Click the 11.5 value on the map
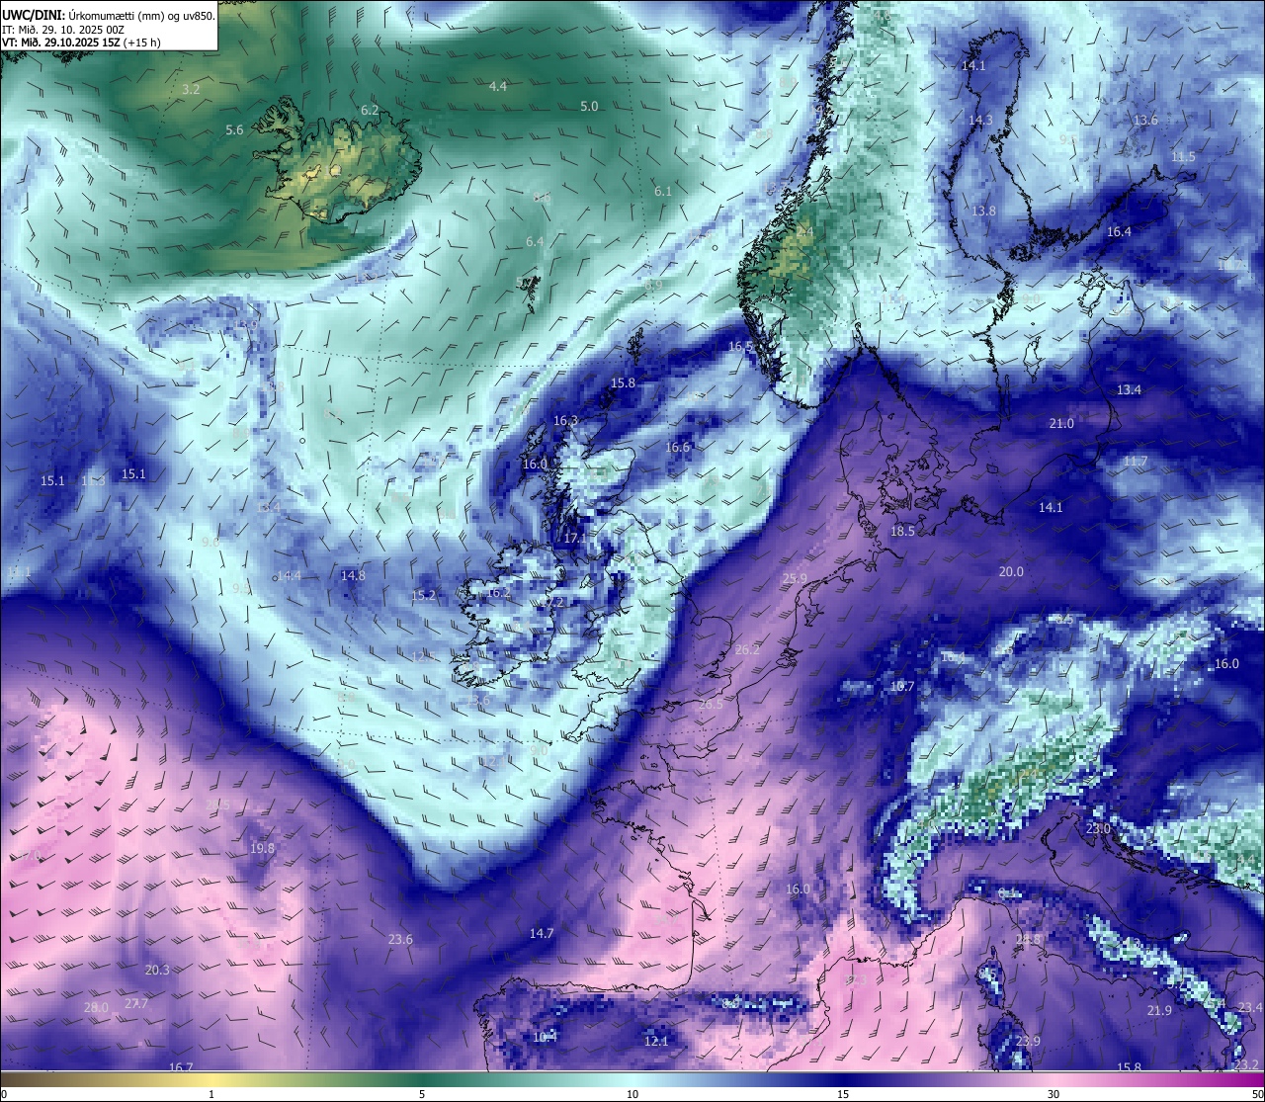 1183,157
